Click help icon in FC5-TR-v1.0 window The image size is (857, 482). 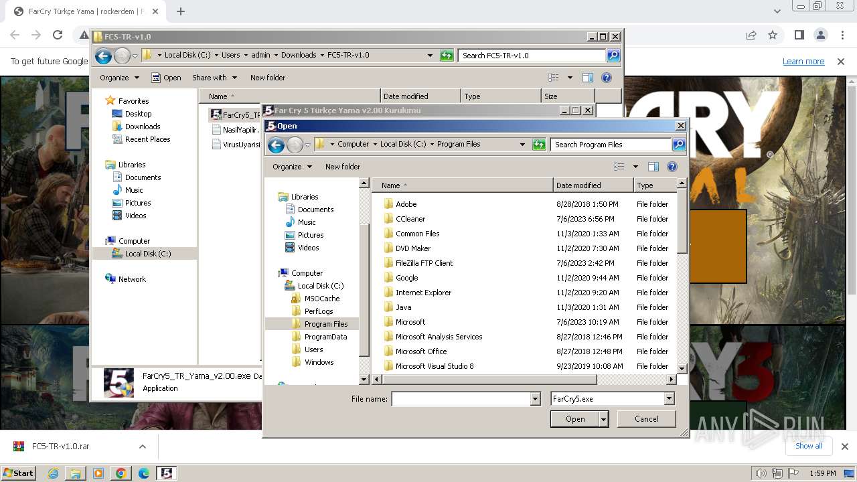pos(607,78)
